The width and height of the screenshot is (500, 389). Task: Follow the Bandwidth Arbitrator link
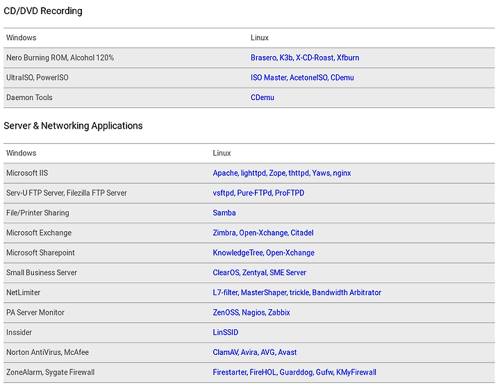347,292
